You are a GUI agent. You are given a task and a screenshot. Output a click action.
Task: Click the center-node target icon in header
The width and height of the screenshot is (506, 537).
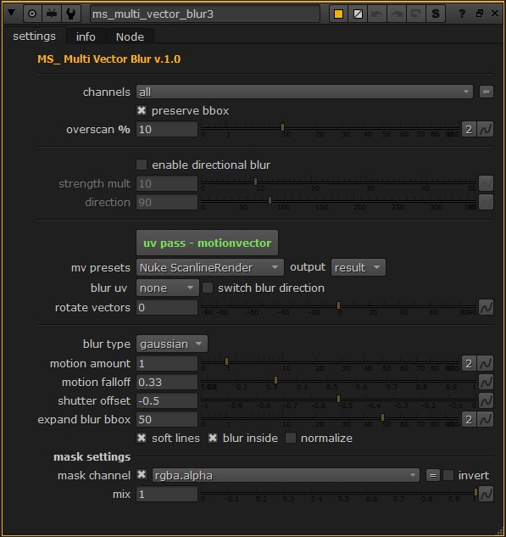coord(32,14)
